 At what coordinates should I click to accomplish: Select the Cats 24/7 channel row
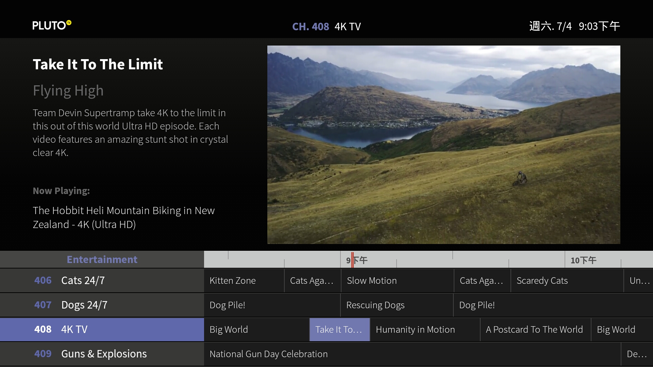point(102,280)
